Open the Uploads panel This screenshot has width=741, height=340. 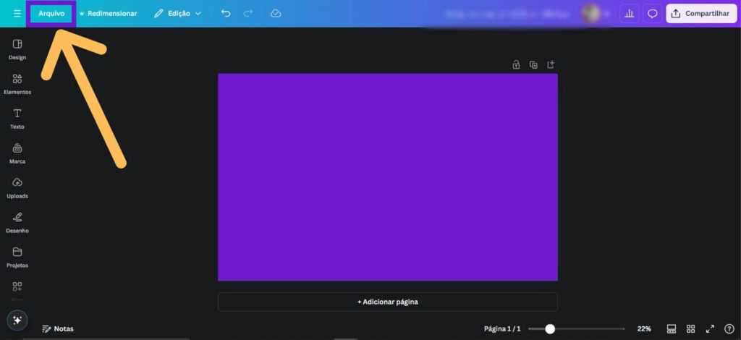tap(17, 187)
